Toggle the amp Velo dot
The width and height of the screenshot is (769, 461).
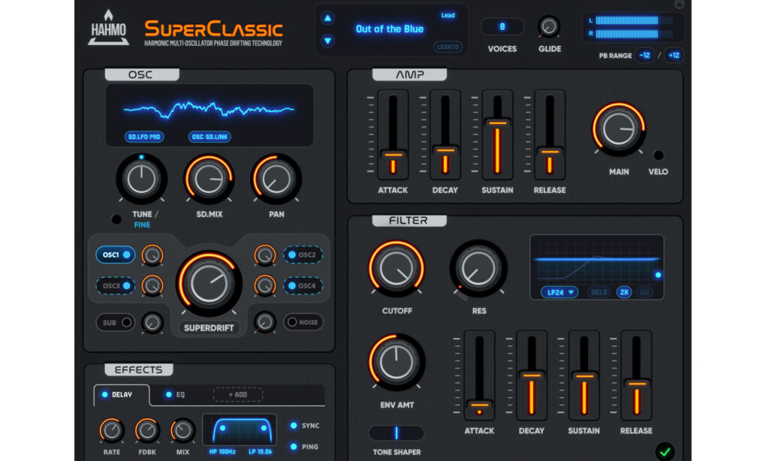coord(658,155)
